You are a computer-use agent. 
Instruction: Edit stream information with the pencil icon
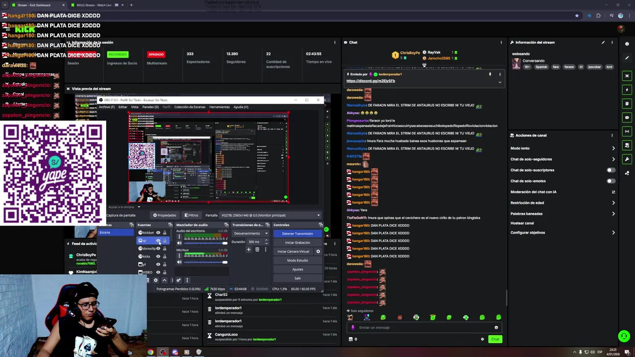pyautogui.click(x=603, y=43)
